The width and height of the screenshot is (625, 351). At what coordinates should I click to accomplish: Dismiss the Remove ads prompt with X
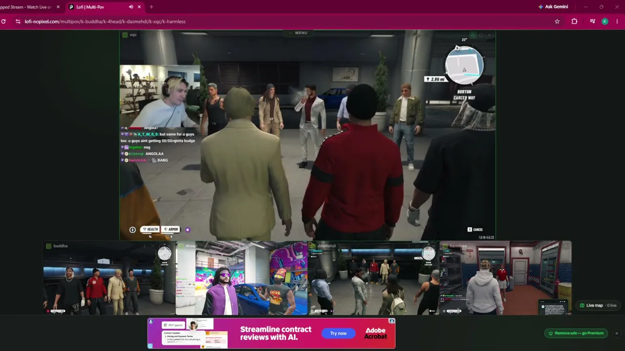tap(617, 333)
